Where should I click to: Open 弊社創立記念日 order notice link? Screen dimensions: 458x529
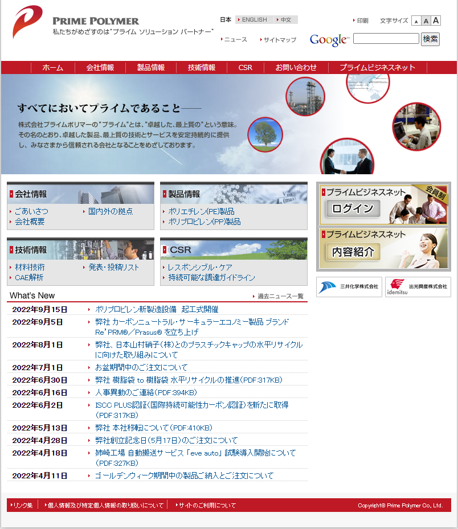pos(166,440)
